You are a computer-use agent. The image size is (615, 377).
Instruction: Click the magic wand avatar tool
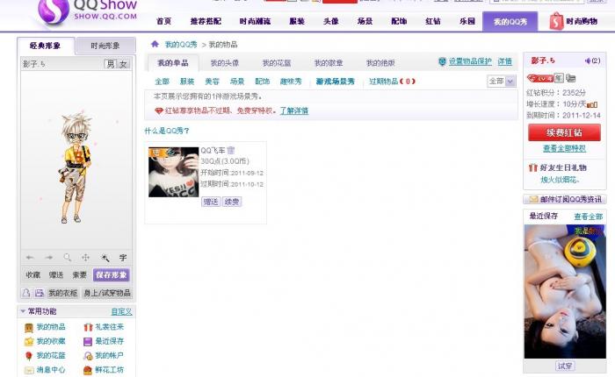pos(105,258)
